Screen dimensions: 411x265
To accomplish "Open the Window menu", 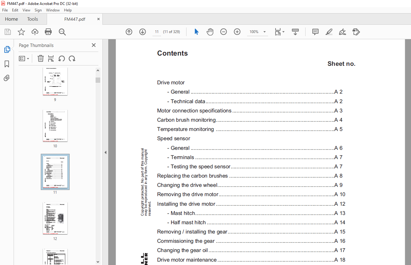I will (53, 10).
